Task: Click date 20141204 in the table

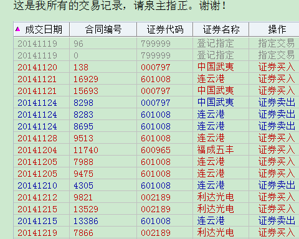Action: click(37, 150)
